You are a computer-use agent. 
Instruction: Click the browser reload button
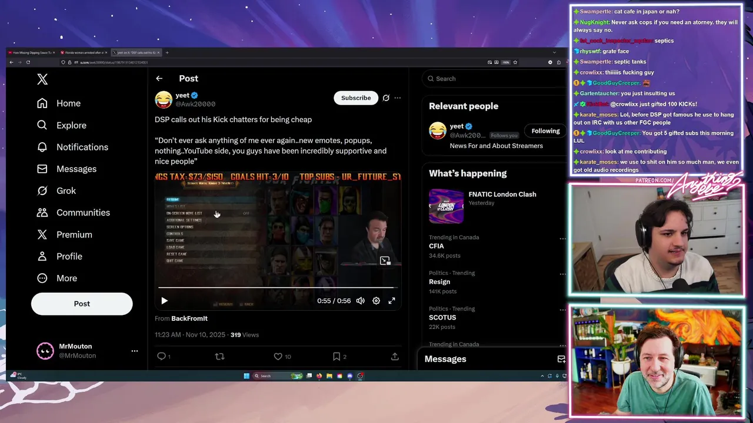pos(28,62)
